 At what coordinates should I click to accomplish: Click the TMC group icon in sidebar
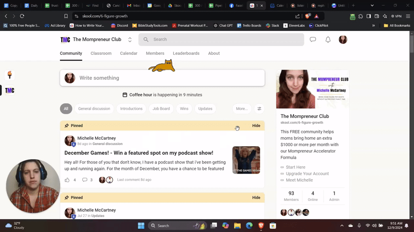click(x=10, y=91)
